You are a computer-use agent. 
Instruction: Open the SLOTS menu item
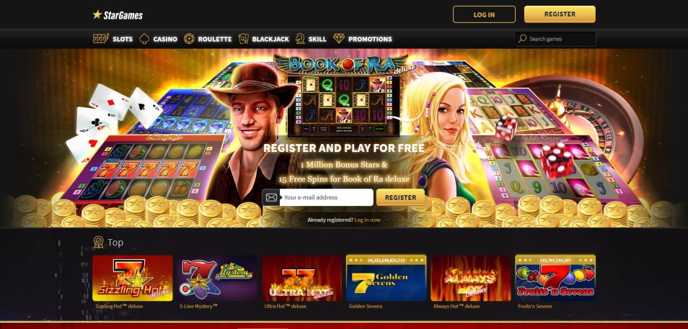point(123,39)
